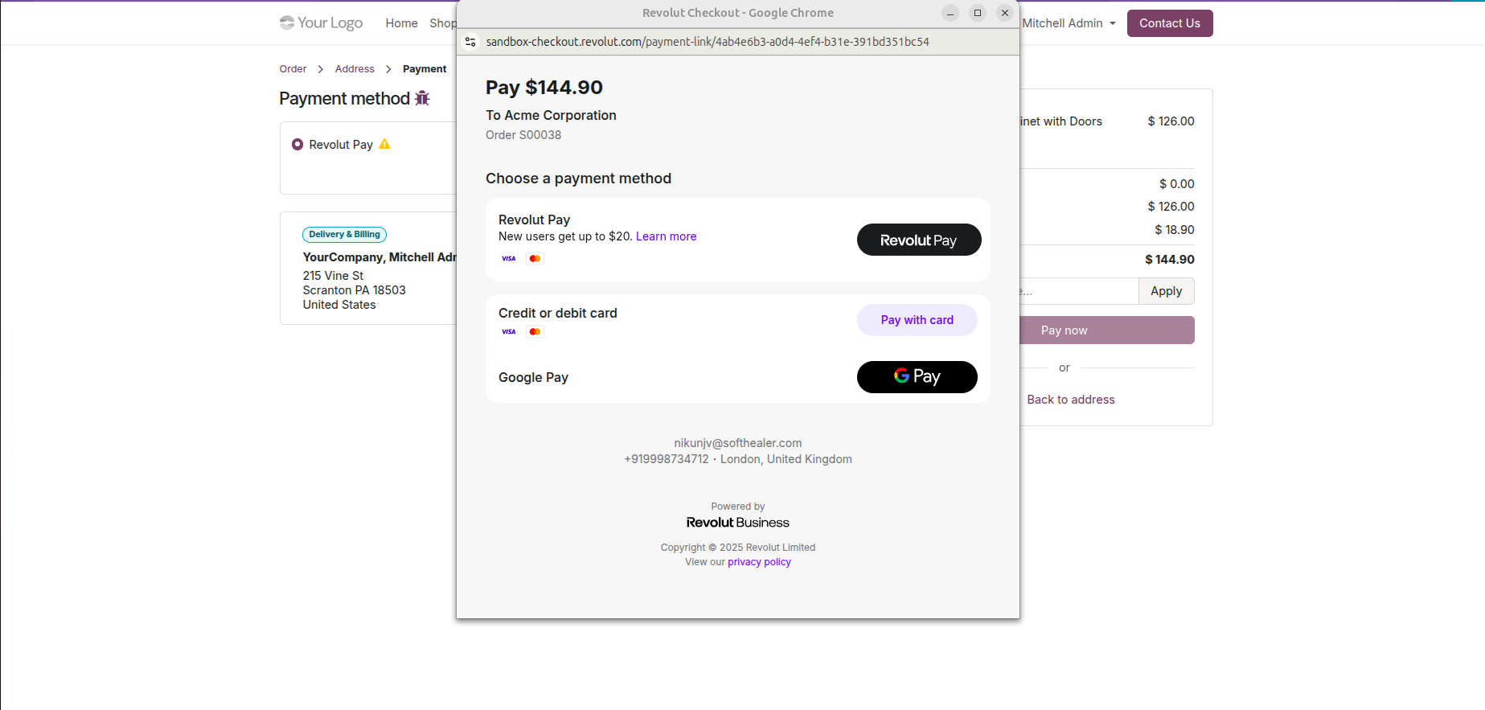The width and height of the screenshot is (1485, 710).
Task: Click the Mastercard icon under Credit or debit card
Action: 535,331
